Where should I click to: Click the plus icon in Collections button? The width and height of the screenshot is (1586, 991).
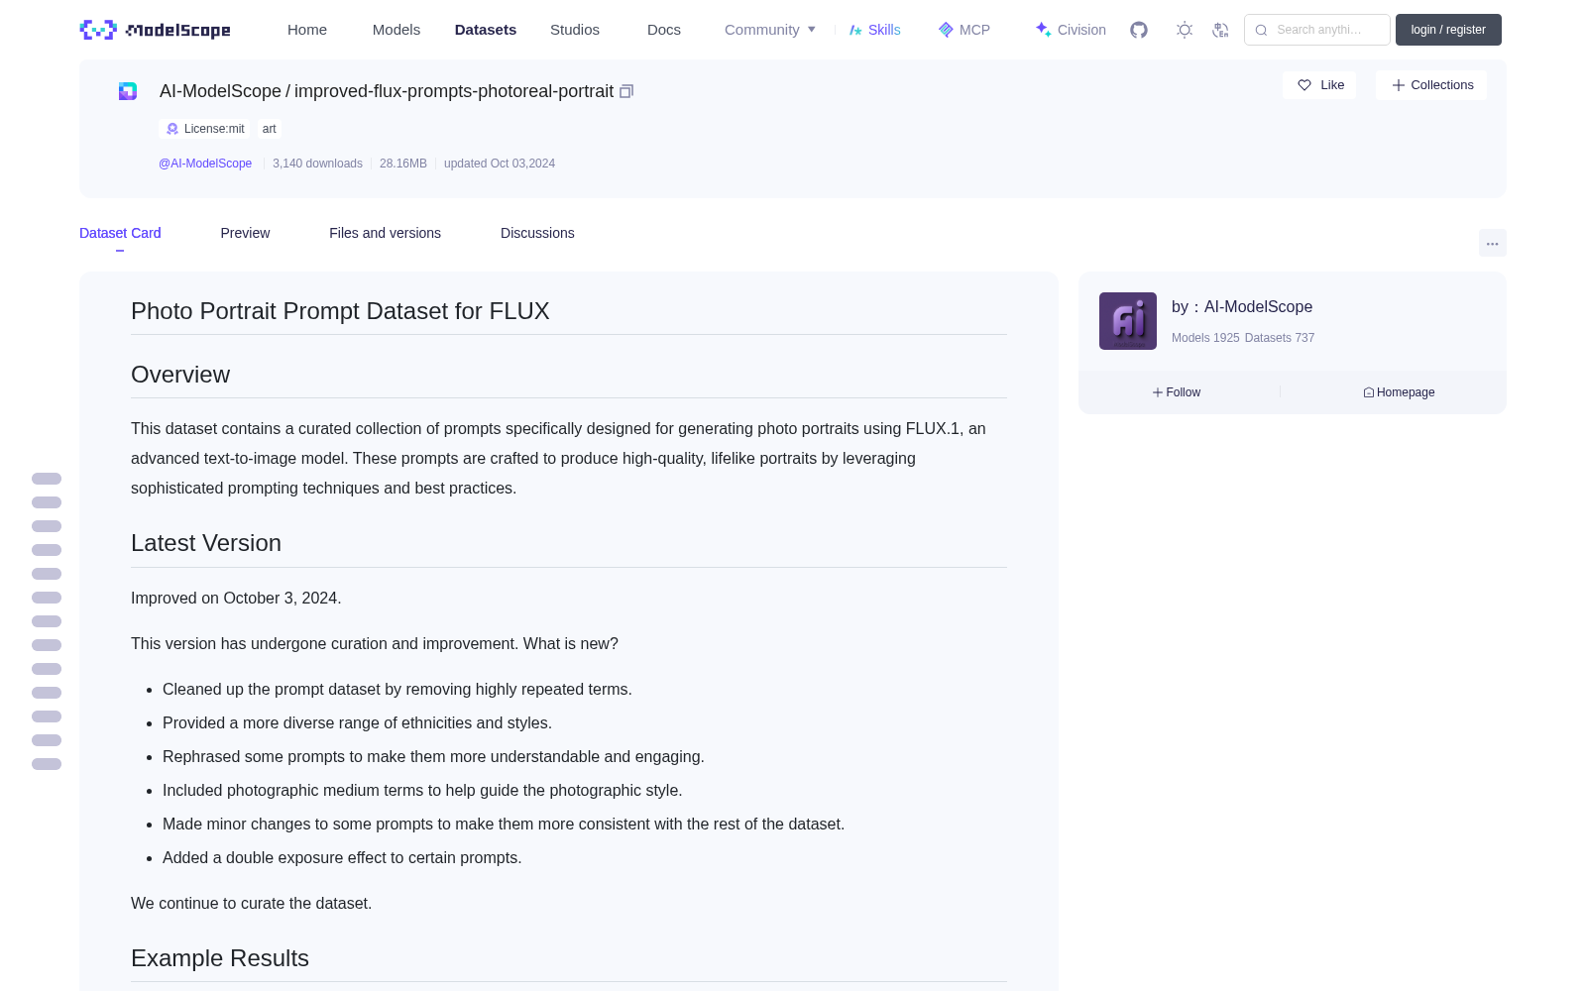click(1399, 85)
